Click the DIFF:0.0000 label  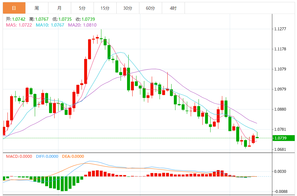click(x=47, y=156)
